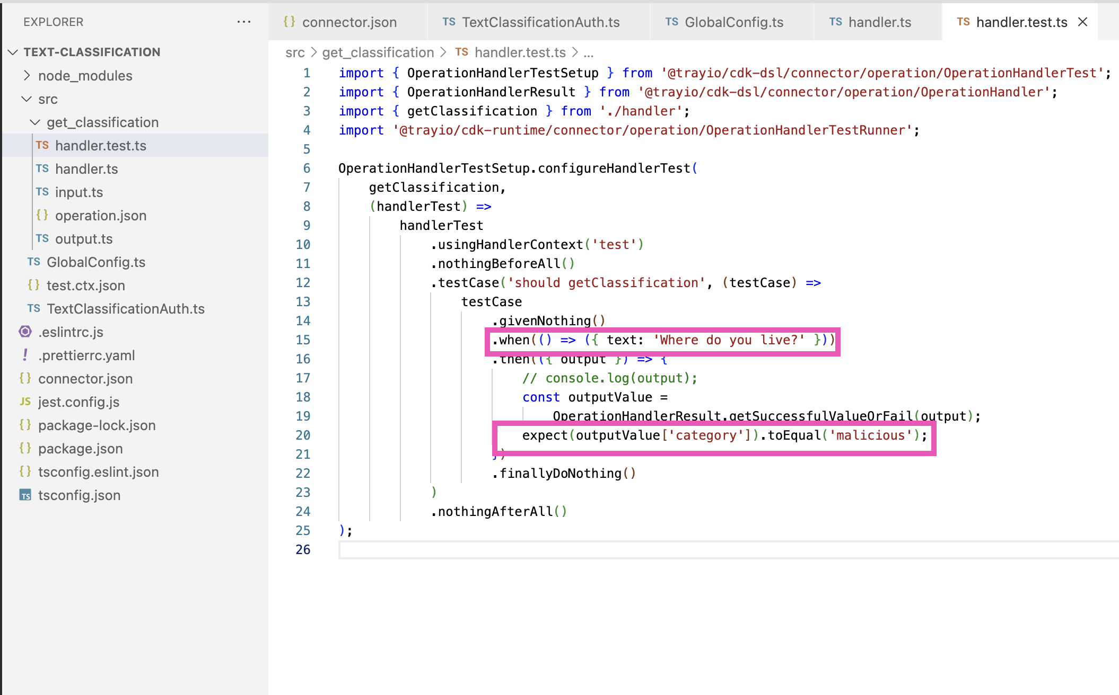This screenshot has width=1119, height=695.
Task: Switch to the TextClassificationAuth.ts tab
Action: [x=540, y=22]
